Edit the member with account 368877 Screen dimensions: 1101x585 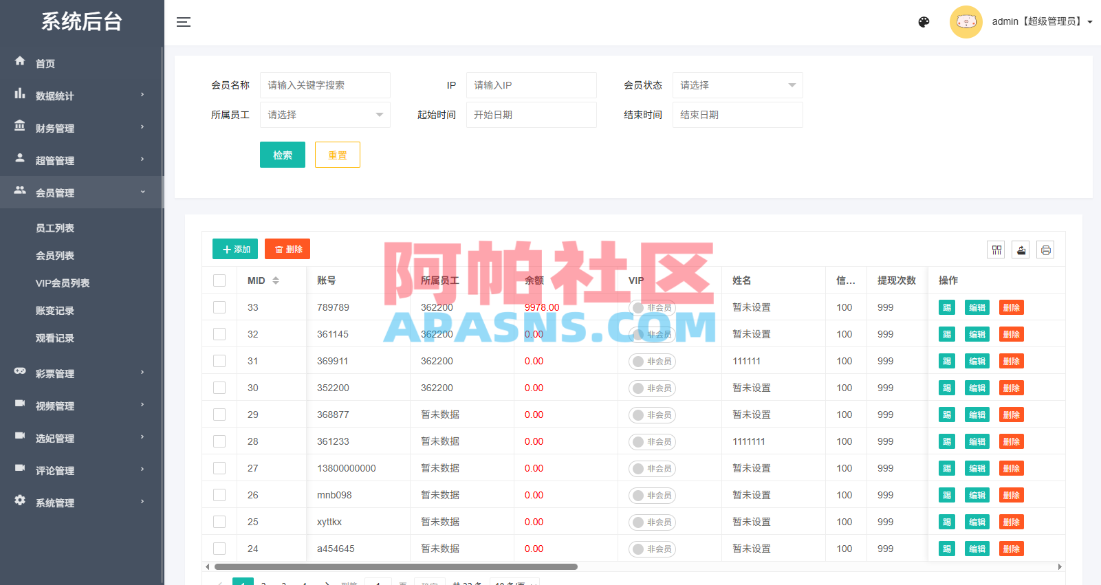click(x=977, y=415)
